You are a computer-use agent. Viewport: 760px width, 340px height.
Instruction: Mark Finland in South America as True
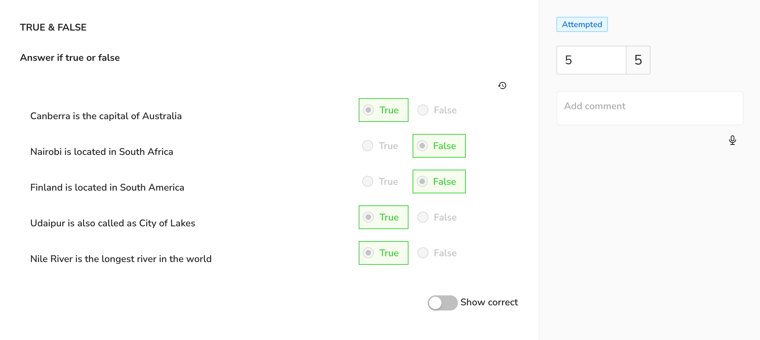point(380,182)
